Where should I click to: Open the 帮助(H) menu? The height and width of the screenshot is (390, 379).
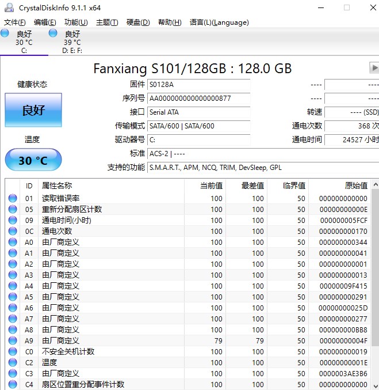pyautogui.click(x=170, y=22)
